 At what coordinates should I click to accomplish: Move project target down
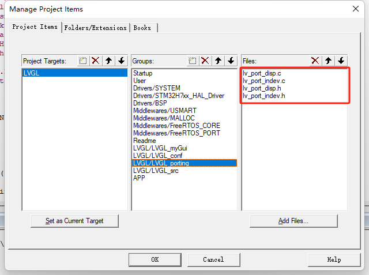click(122, 61)
